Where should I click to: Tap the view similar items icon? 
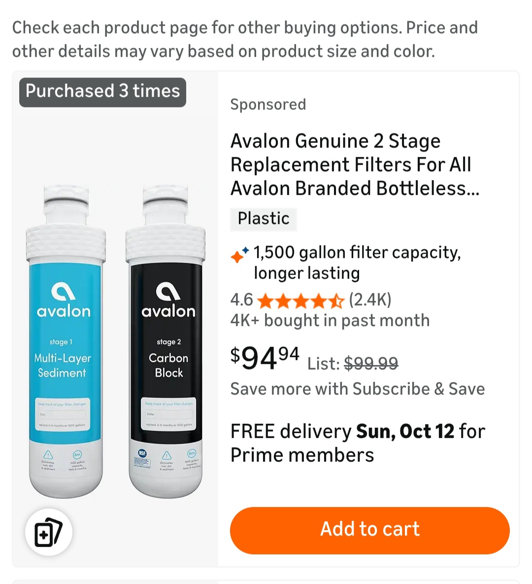(x=48, y=532)
